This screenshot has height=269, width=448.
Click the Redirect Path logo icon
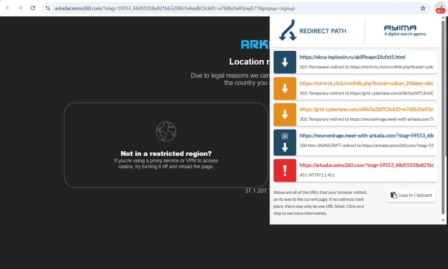click(288, 30)
